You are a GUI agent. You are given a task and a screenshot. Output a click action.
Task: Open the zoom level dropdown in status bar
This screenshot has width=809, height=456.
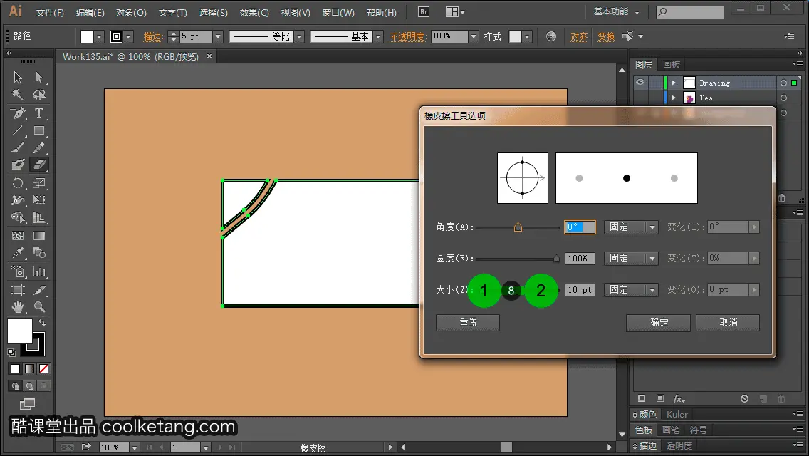pos(134,447)
